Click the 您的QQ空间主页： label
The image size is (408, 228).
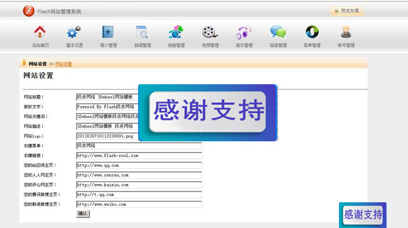tap(40, 165)
